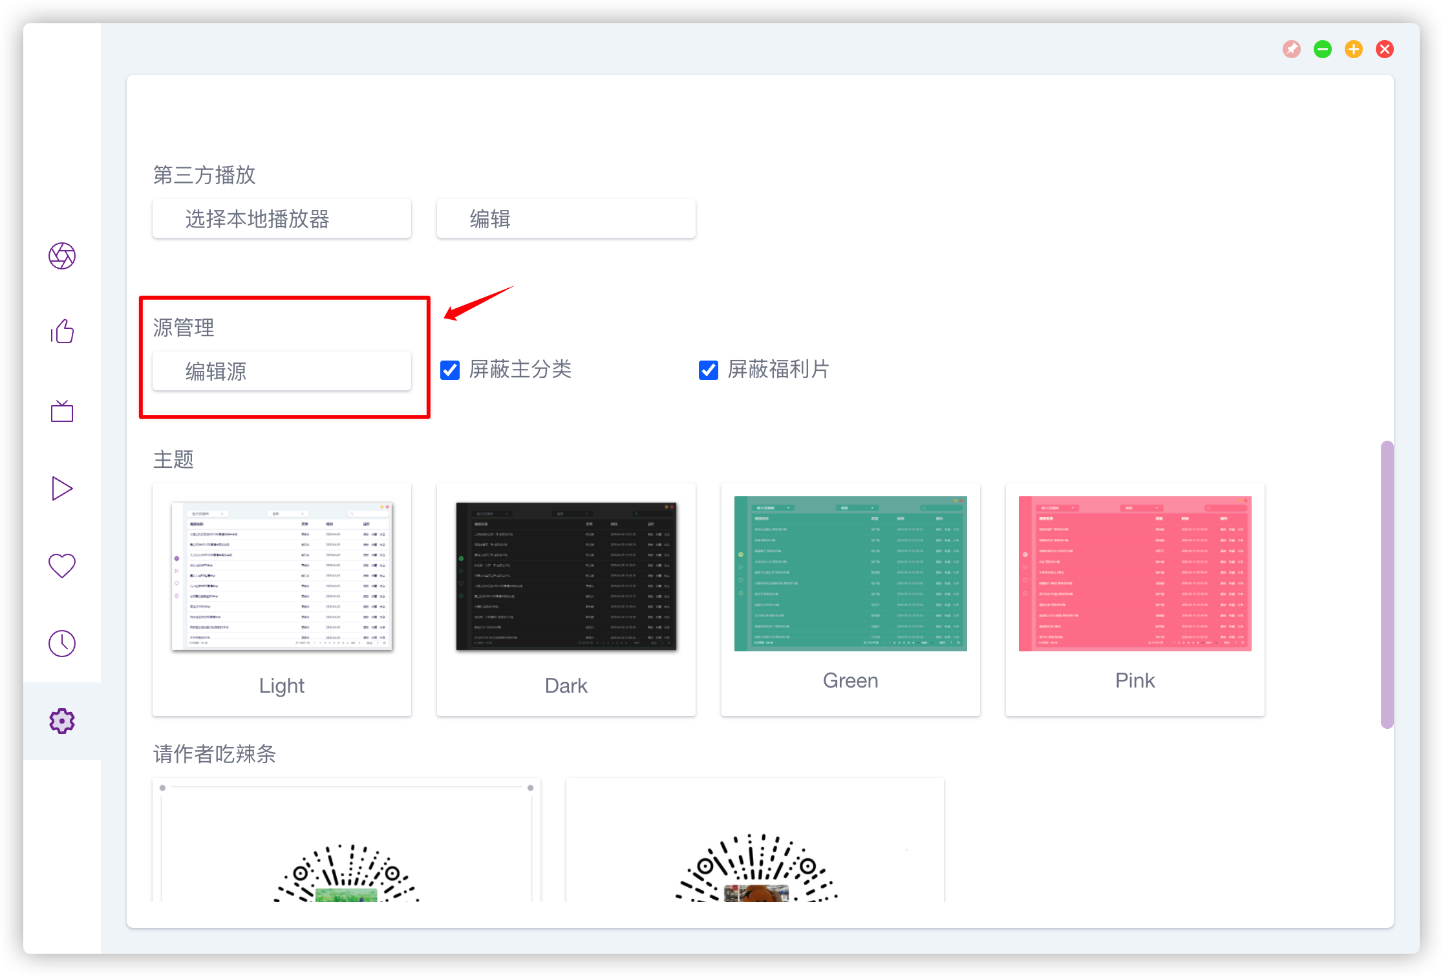Screen dimensions: 1443x977
Task: Select the Dark theme thumbnail
Action: pyautogui.click(x=566, y=576)
